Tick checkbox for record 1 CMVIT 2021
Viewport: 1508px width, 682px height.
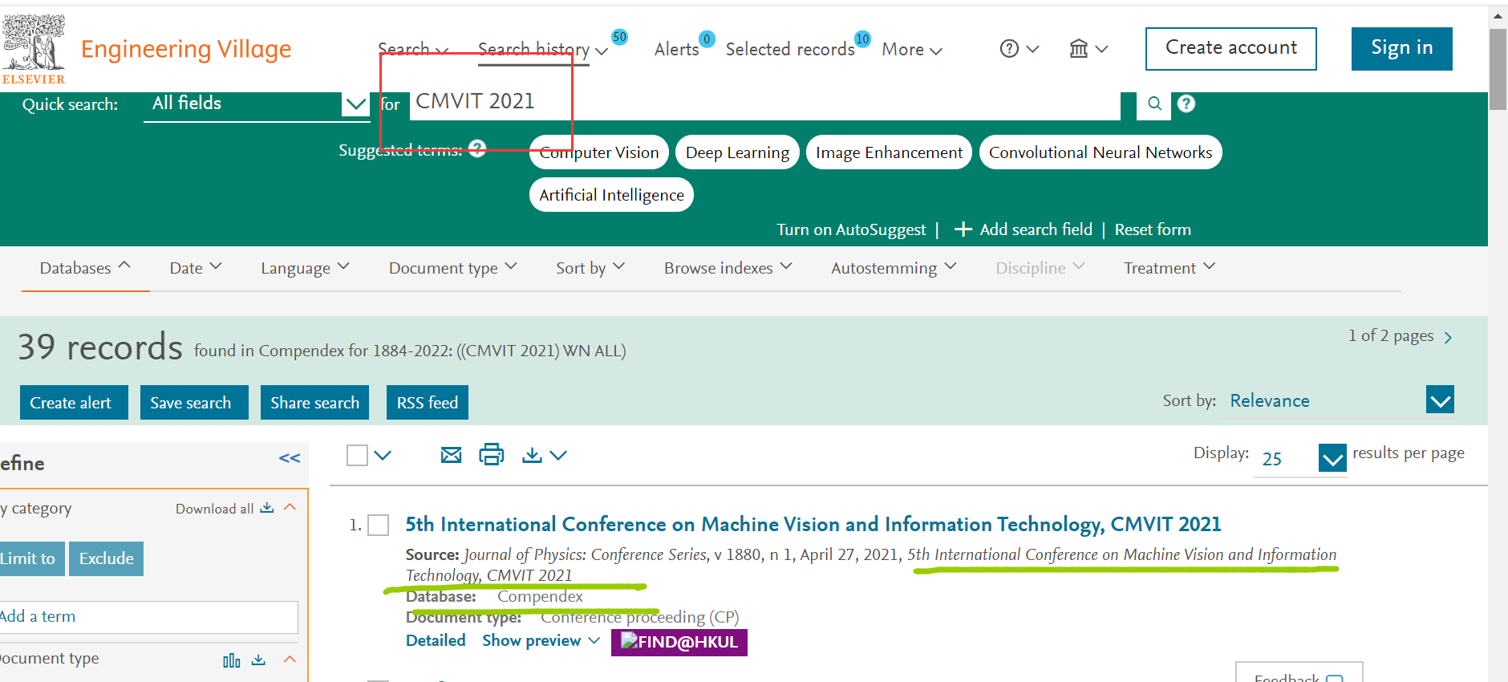(x=379, y=526)
